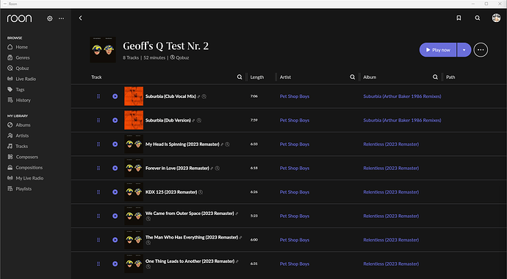507x279 pixels.
Task: Click drag handle of Forever in Love
Action: click(98, 168)
